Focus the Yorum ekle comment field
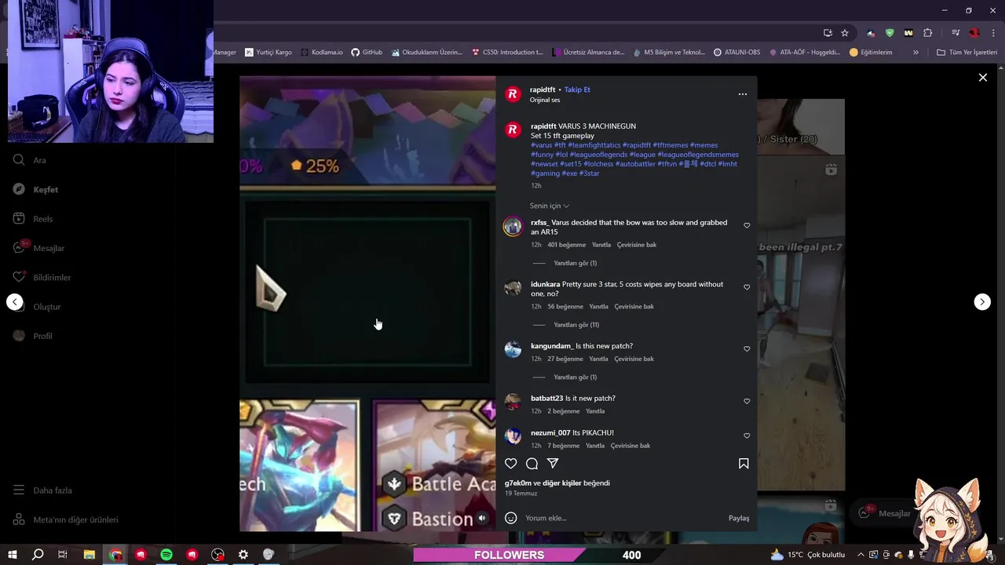The height and width of the screenshot is (565, 1005). [624, 518]
